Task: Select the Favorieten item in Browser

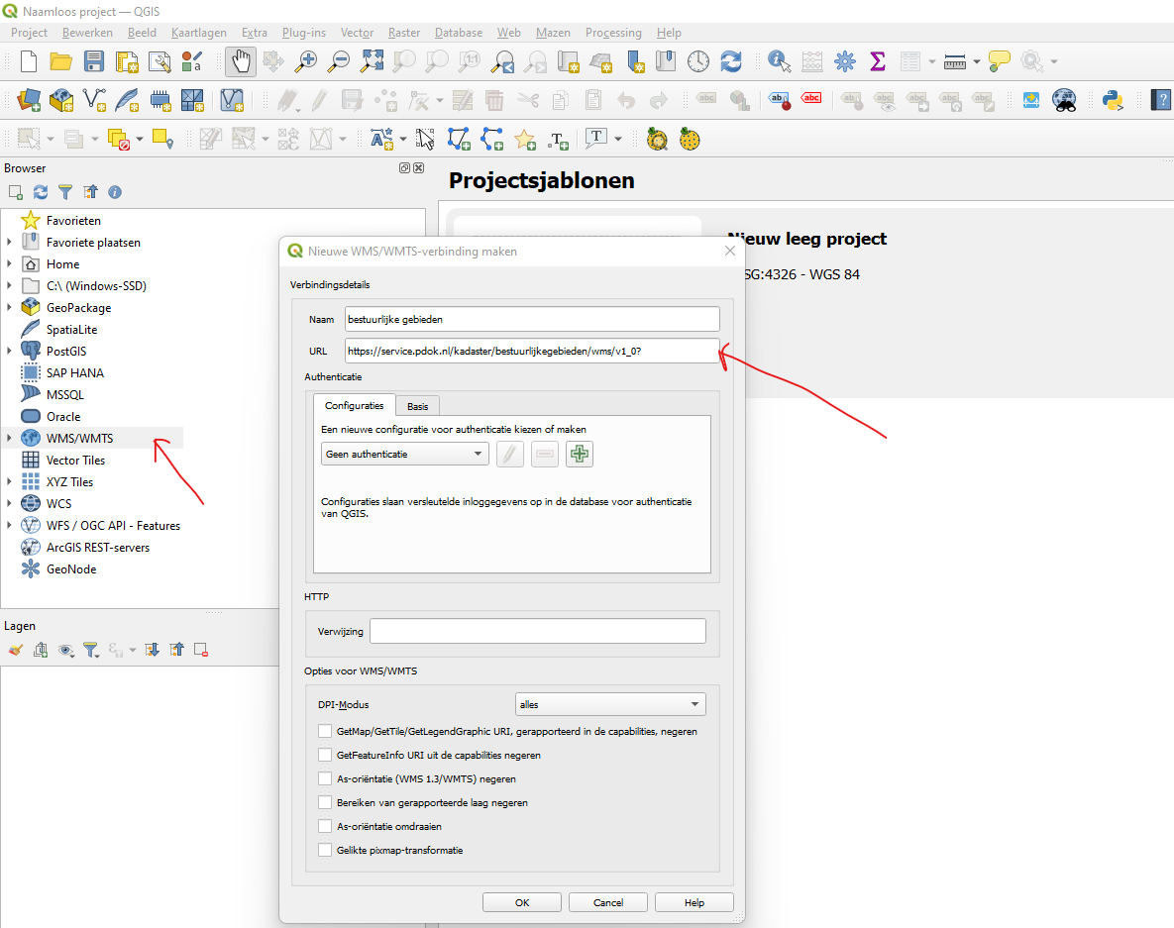Action: (73, 220)
